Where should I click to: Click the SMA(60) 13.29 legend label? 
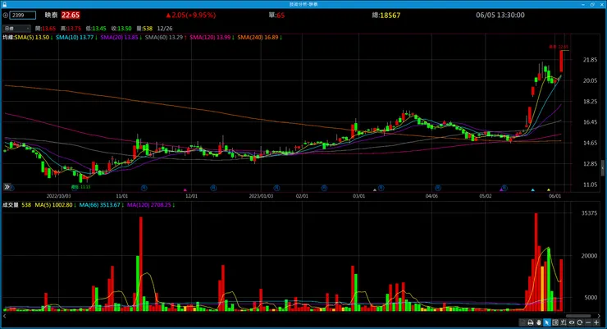pos(164,38)
